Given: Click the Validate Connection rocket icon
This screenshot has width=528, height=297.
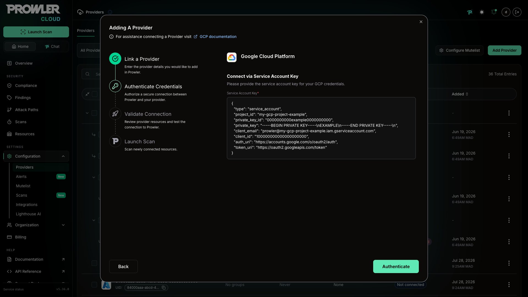Looking at the screenshot, I should (x=115, y=114).
